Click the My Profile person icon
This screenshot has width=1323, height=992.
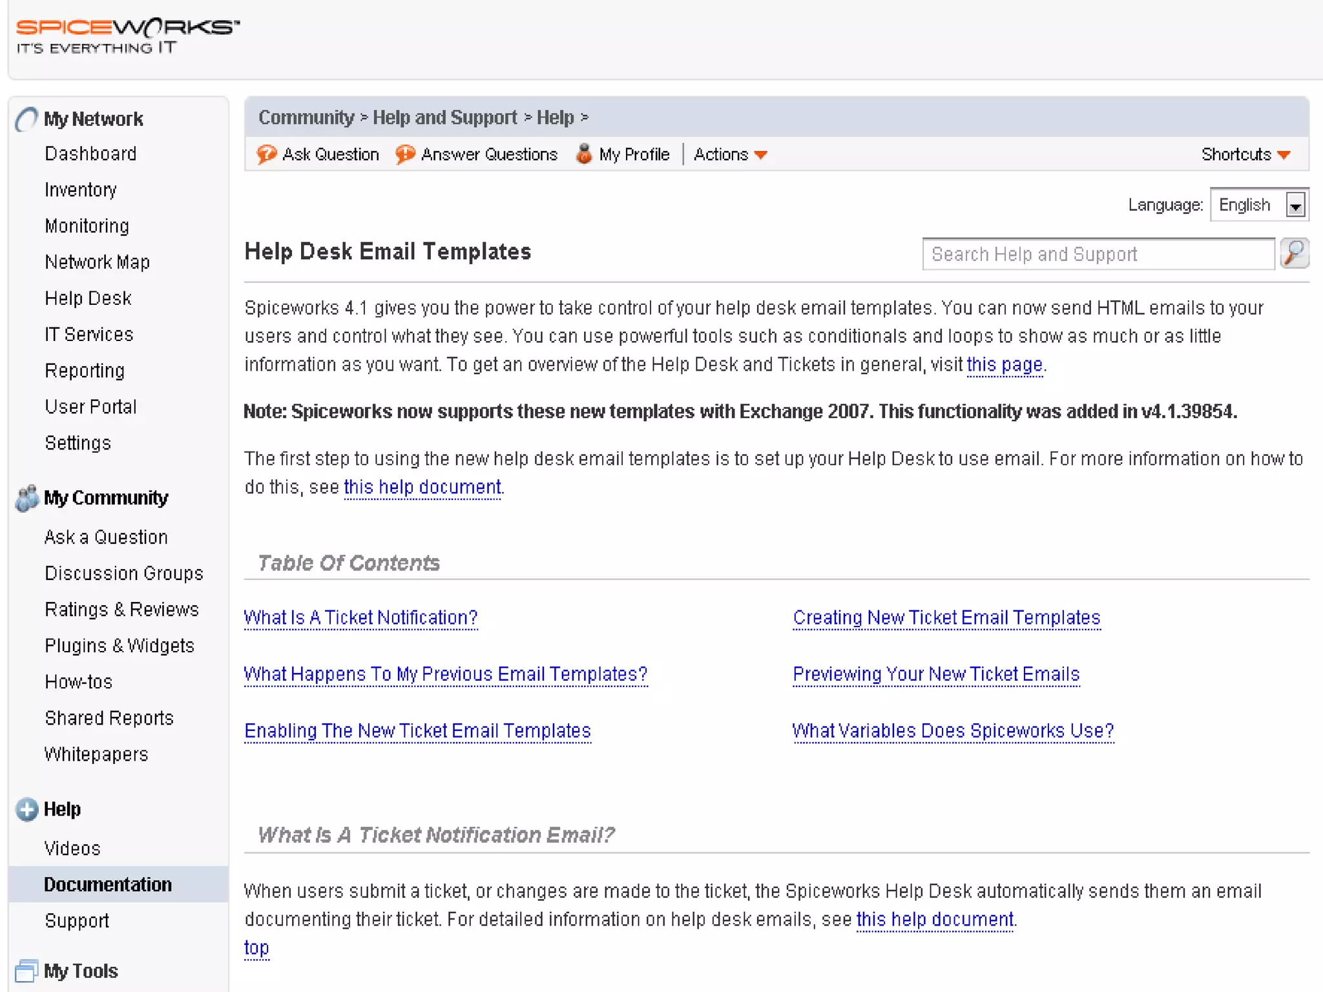coord(583,154)
